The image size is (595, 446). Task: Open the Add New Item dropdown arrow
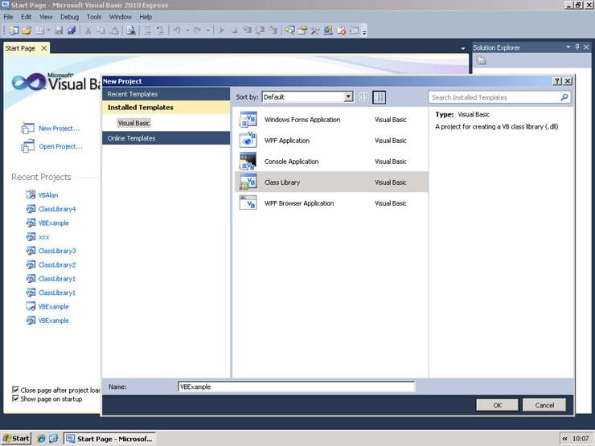(48, 31)
